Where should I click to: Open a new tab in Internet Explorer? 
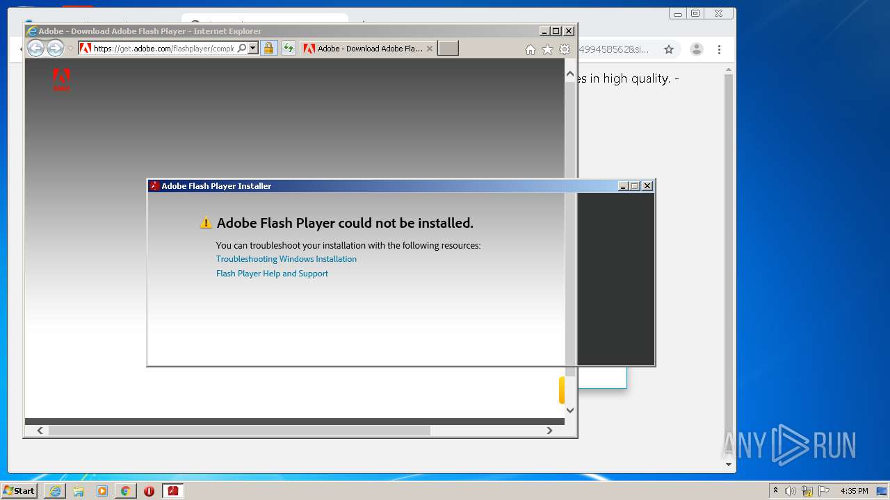tap(448, 49)
